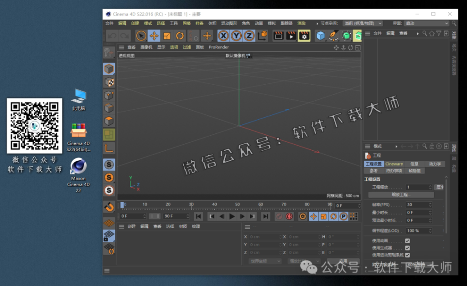The image size is (467, 286).
Task: Click the timeline playhead at frame zero
Action: tap(122, 204)
